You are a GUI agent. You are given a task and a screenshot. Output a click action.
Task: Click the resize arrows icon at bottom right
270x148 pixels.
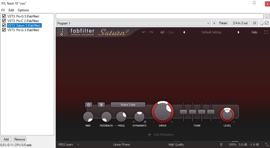pos(267,145)
